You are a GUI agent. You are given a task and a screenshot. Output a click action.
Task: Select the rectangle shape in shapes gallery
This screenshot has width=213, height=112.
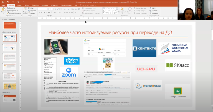click(x=110, y=8)
